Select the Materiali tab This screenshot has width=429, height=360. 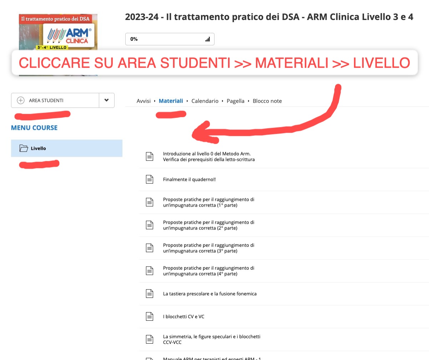coord(171,101)
